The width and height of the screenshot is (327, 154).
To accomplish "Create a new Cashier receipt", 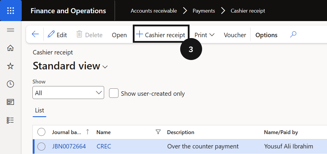I will click(x=161, y=35).
